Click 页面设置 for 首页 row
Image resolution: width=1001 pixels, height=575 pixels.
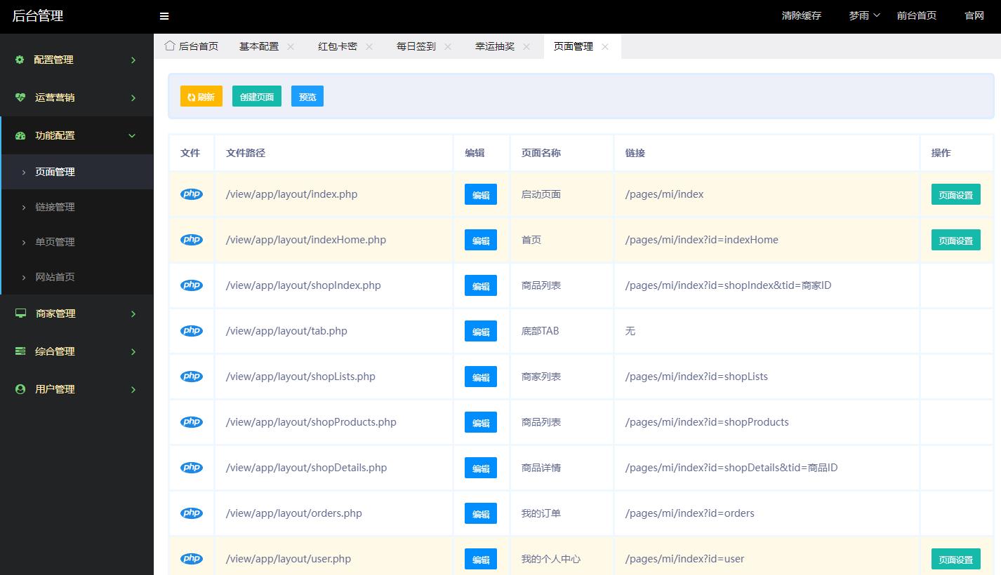coord(956,241)
